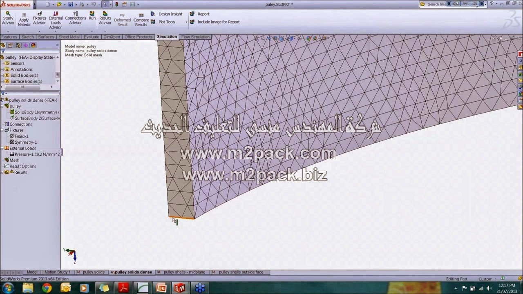Viewport: 523px width, 294px height.
Task: Click the Search files input box
Action: [x=436, y=4]
